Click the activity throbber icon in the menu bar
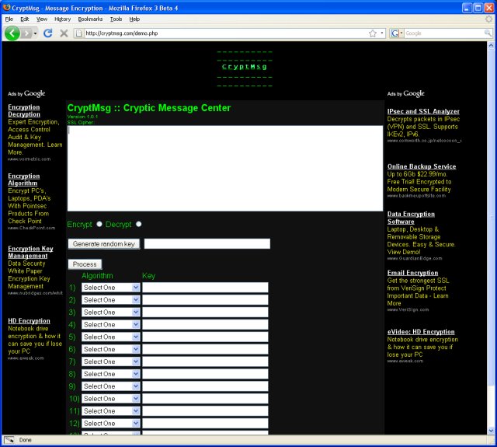The image size is (497, 447). (488, 19)
